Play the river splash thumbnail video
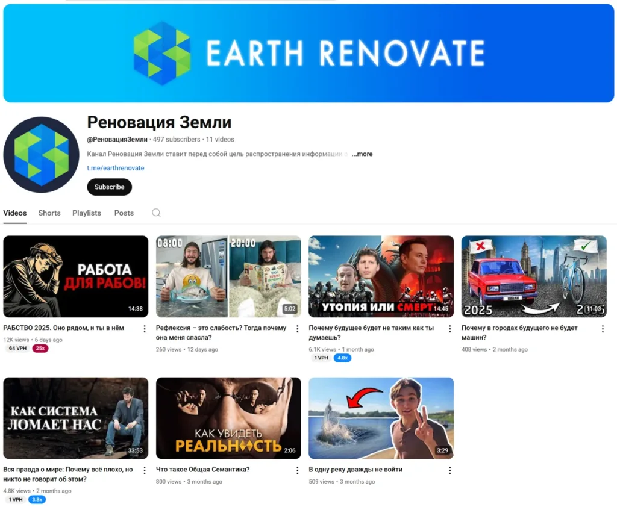The height and width of the screenshot is (507, 617). click(x=381, y=418)
